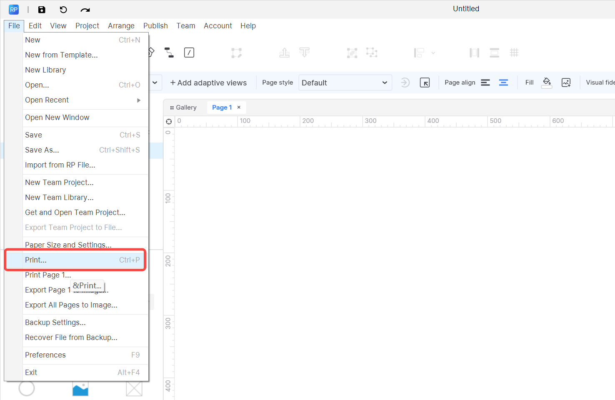This screenshot has width=615, height=400.
Task: Select the connector tool icon
Action: [x=169, y=52]
